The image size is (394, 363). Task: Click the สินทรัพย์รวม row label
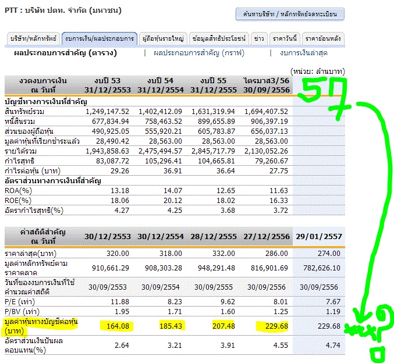[24, 112]
